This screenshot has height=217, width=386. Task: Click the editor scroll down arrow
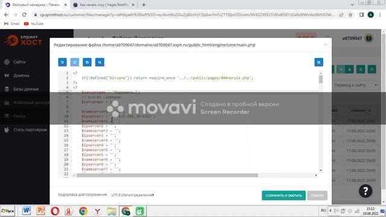(320, 170)
